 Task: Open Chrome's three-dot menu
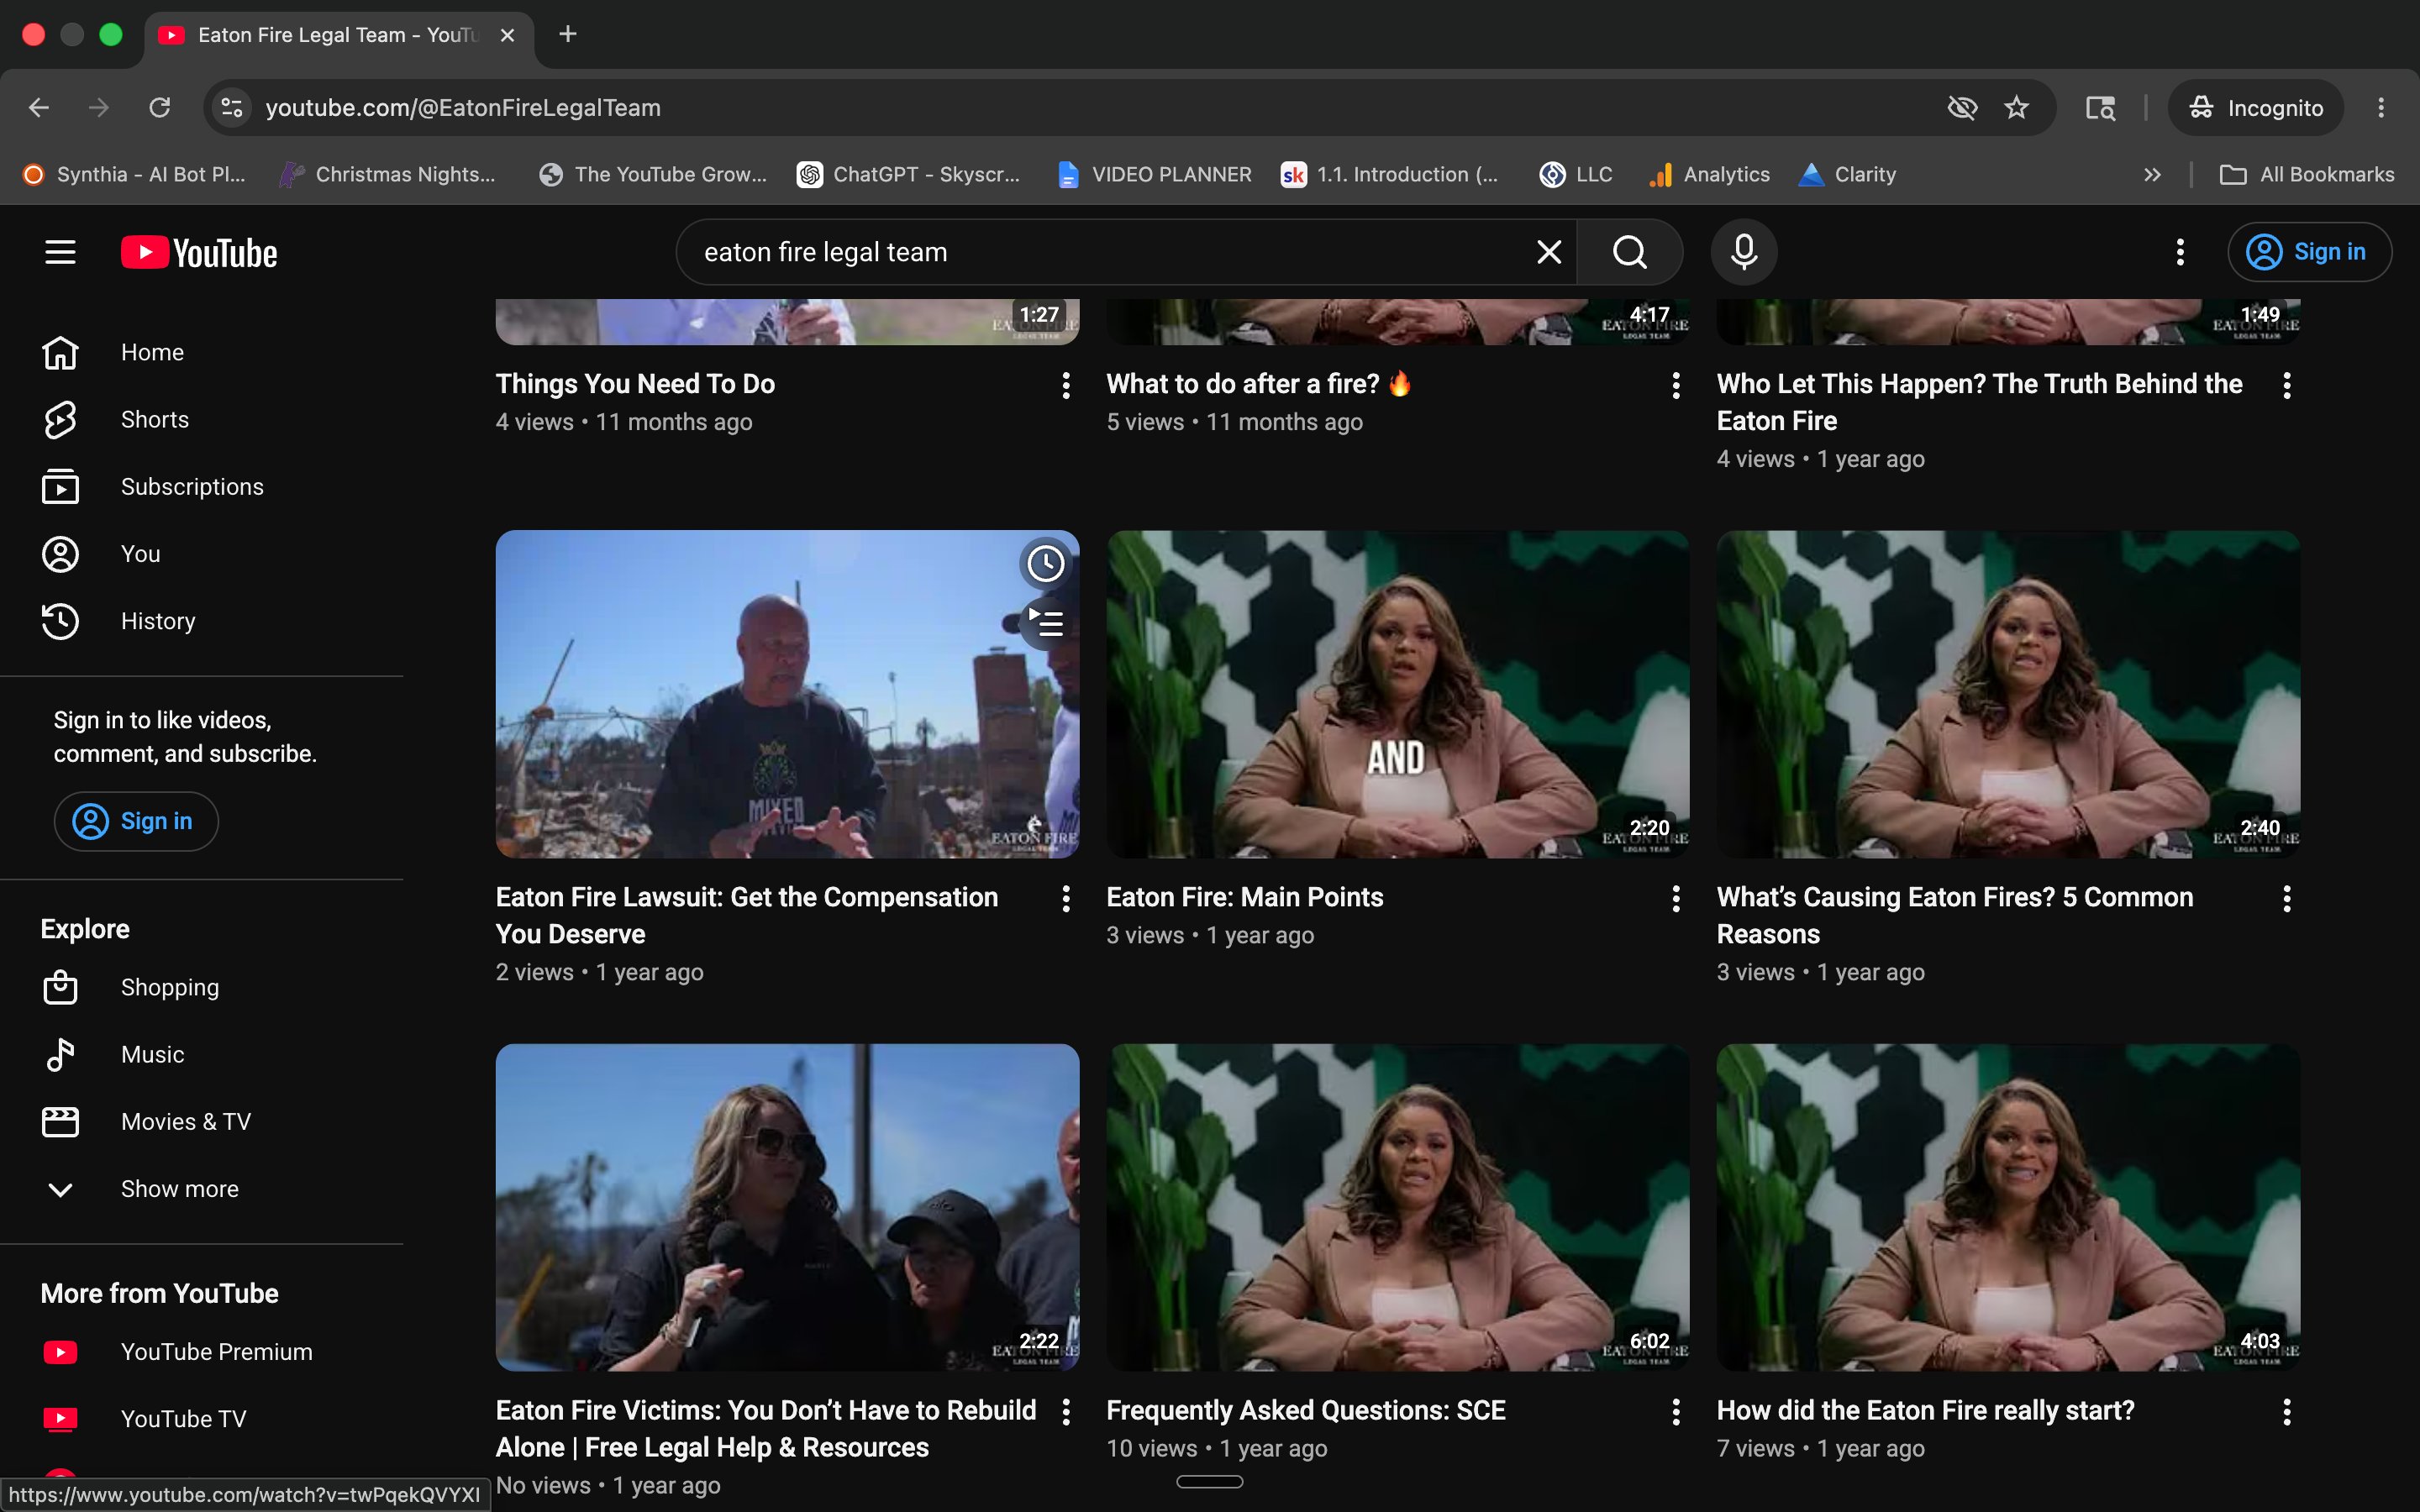2380,108
